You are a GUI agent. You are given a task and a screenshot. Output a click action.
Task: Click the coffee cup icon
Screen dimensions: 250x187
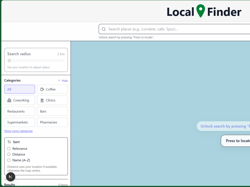(x=42, y=89)
